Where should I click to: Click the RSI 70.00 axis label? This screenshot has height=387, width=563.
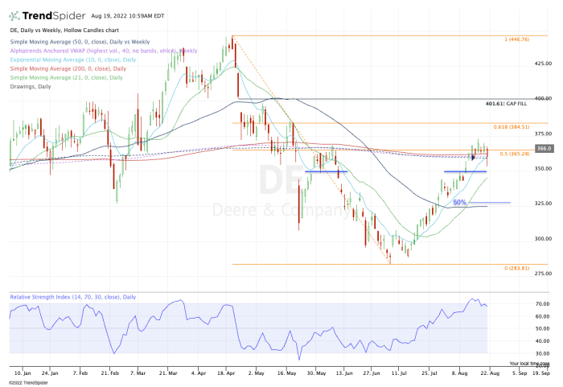click(x=542, y=304)
